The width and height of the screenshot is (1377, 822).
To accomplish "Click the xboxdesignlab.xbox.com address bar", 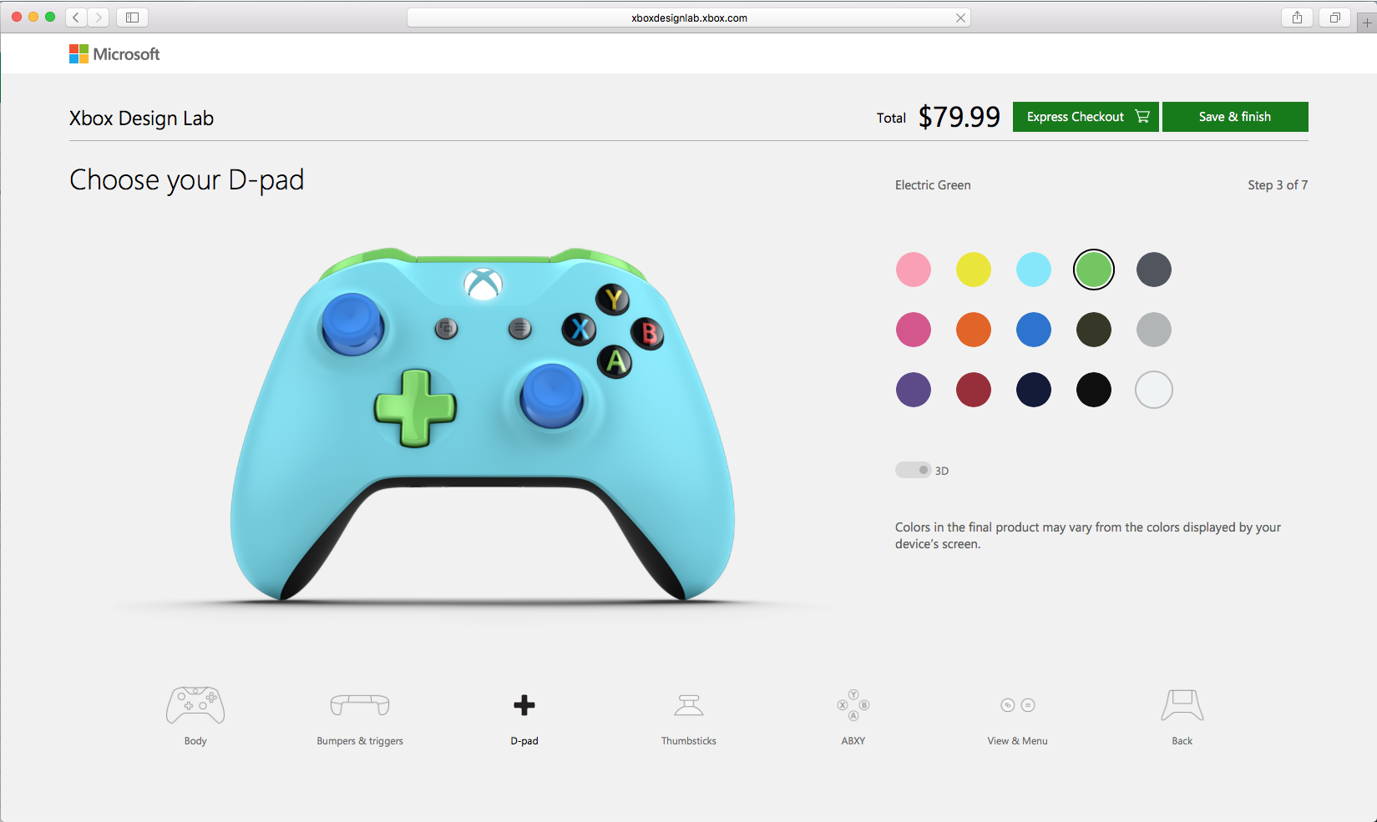I will point(689,18).
